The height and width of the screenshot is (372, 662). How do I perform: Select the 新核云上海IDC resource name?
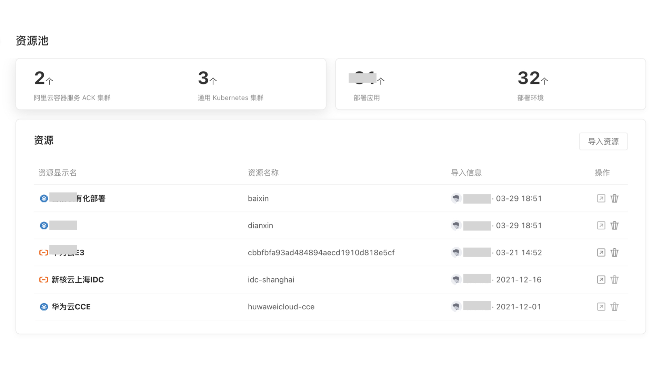[x=78, y=280]
